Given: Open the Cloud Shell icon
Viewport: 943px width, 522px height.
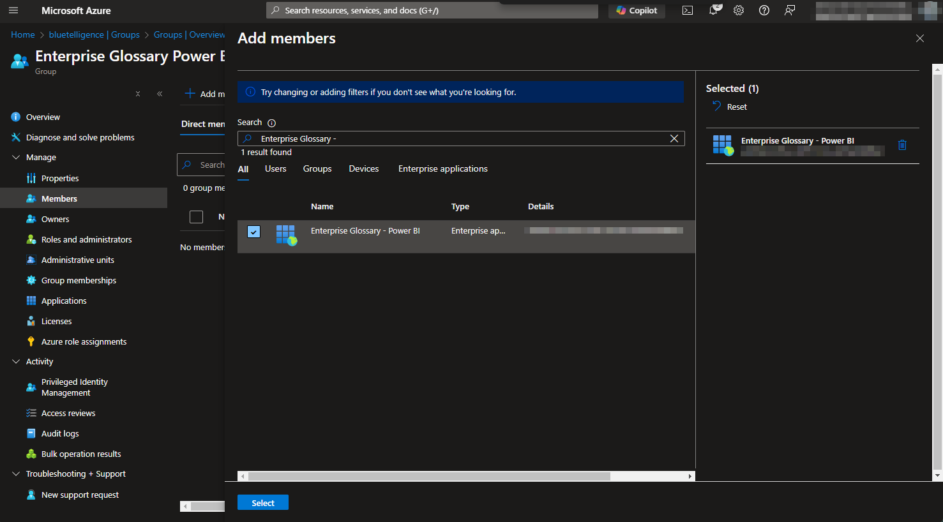Looking at the screenshot, I should point(688,10).
